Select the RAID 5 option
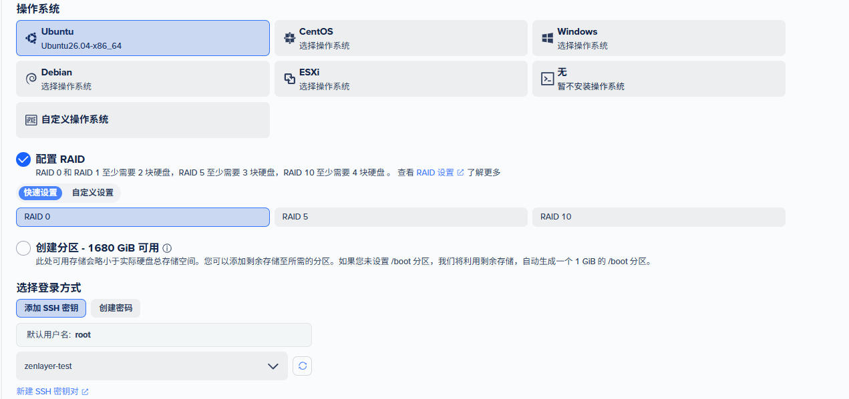849x399 pixels. point(401,217)
